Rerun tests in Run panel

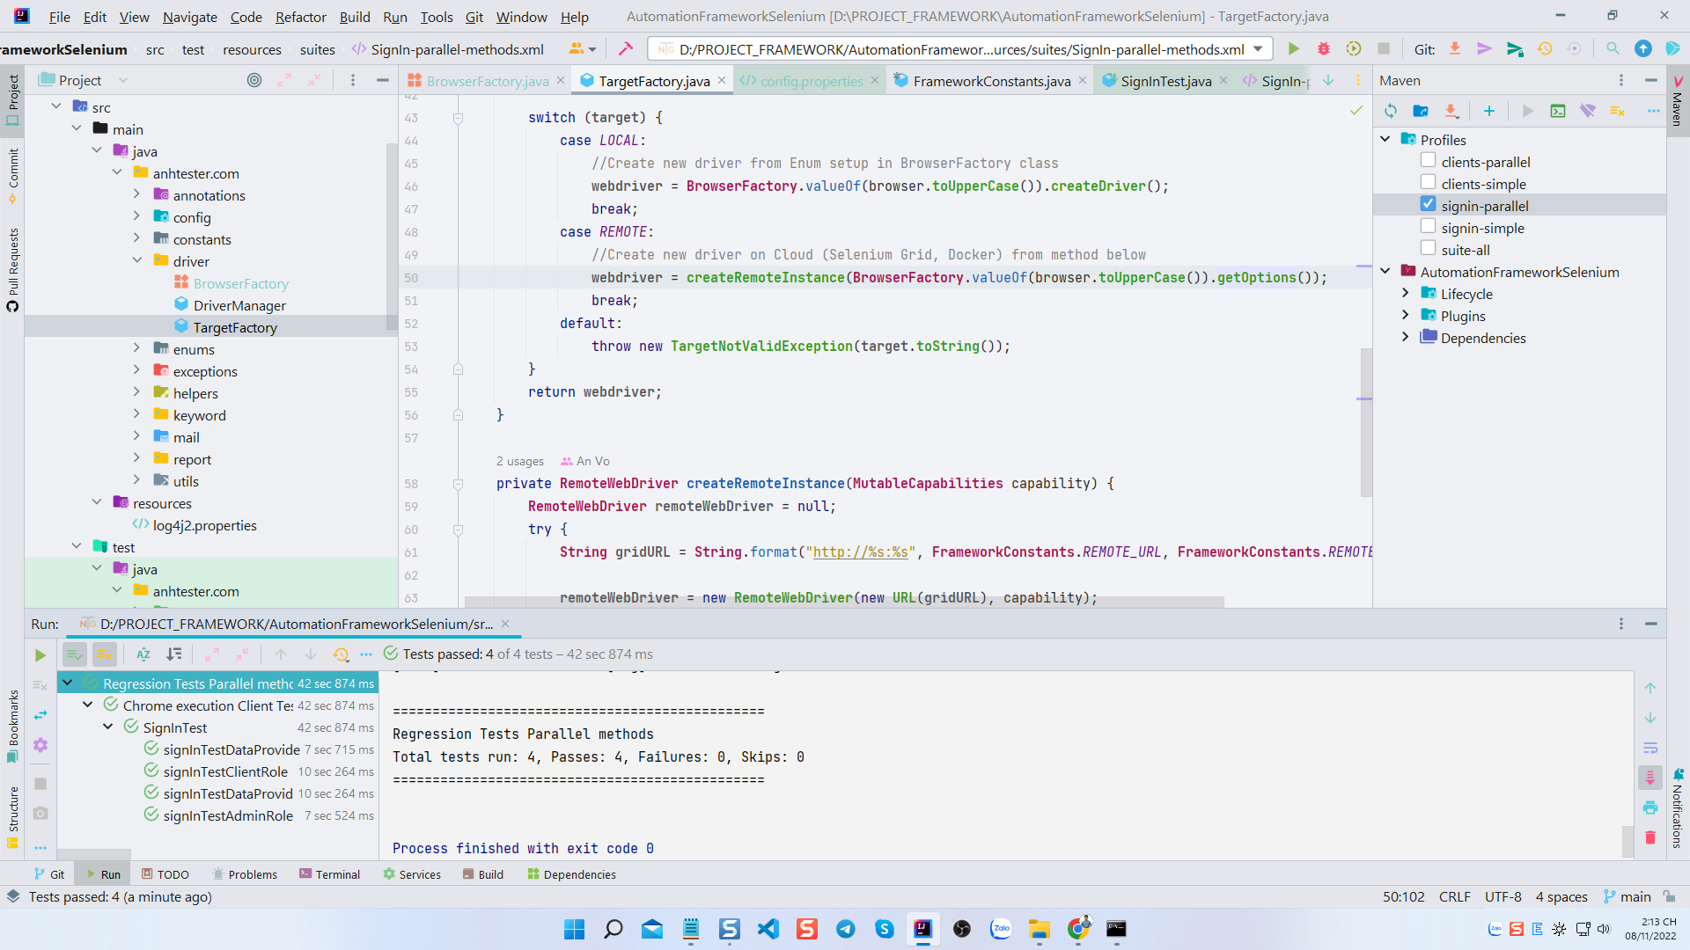[40, 655]
